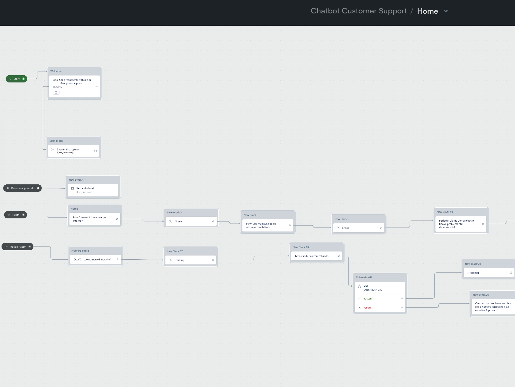The height and width of the screenshot is (387, 515).
Task: Click the image attachment icon in the Welcome message
Action: [x=56, y=92]
